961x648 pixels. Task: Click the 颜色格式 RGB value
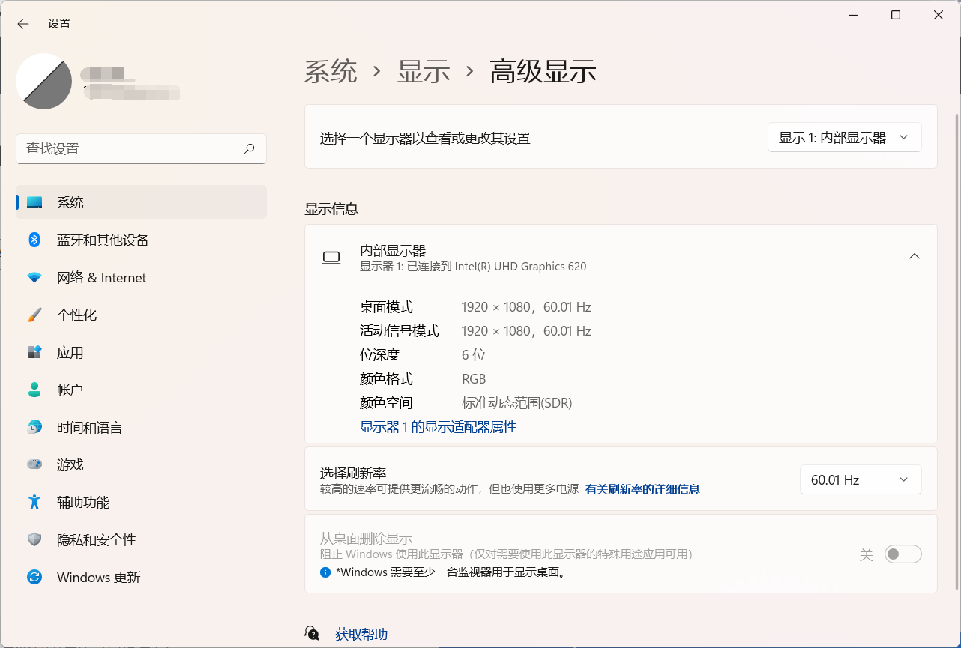click(x=474, y=379)
